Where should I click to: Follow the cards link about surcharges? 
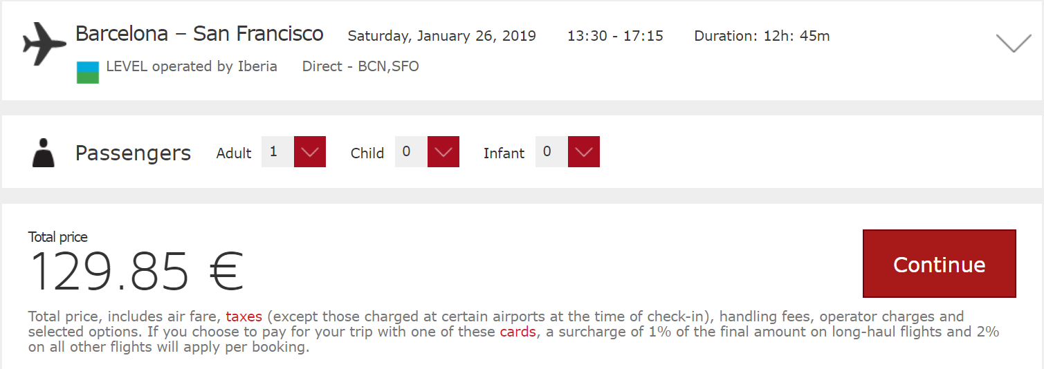518,332
